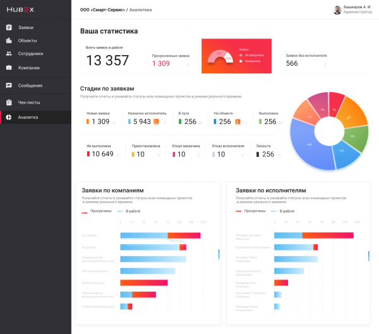The image size is (379, 334).
Task: Select the Не просрочено legend radio
Action: point(241,55)
